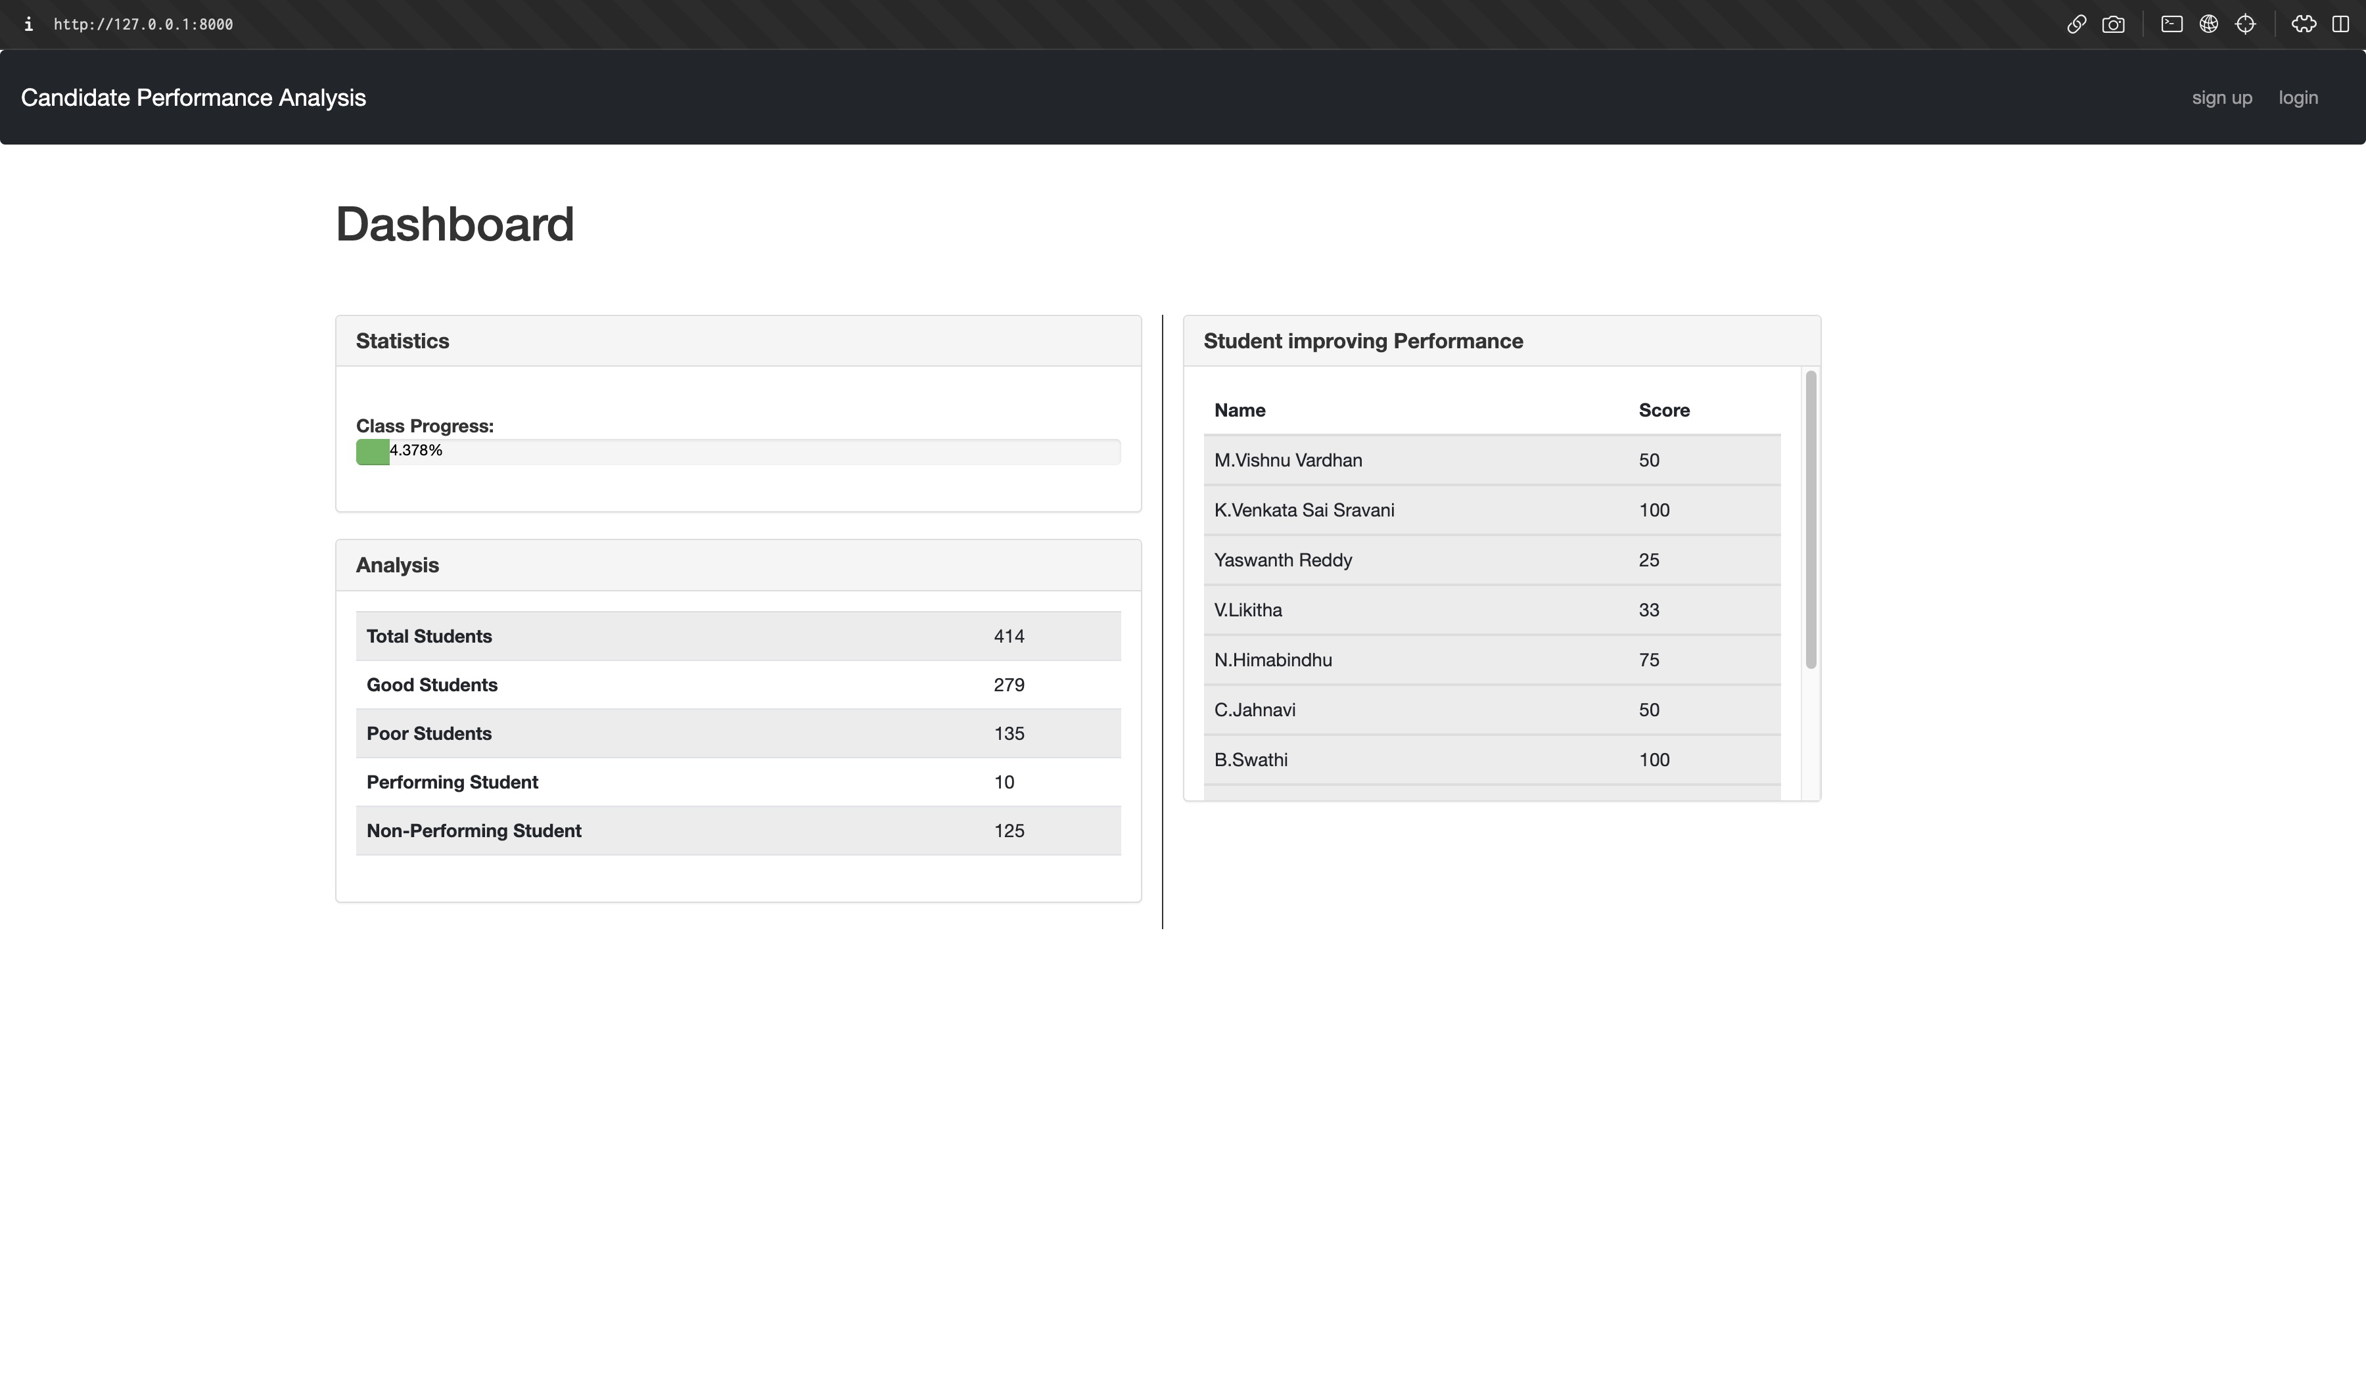Click the score 100 for K.Venkata Sai Sravani
2366x1397 pixels.
pyautogui.click(x=1654, y=510)
